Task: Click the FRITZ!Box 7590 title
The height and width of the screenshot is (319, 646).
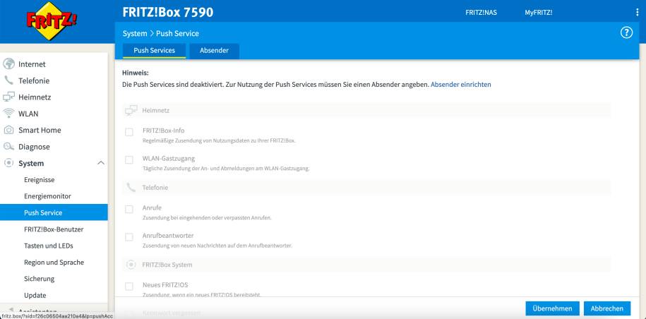Action: (x=168, y=12)
